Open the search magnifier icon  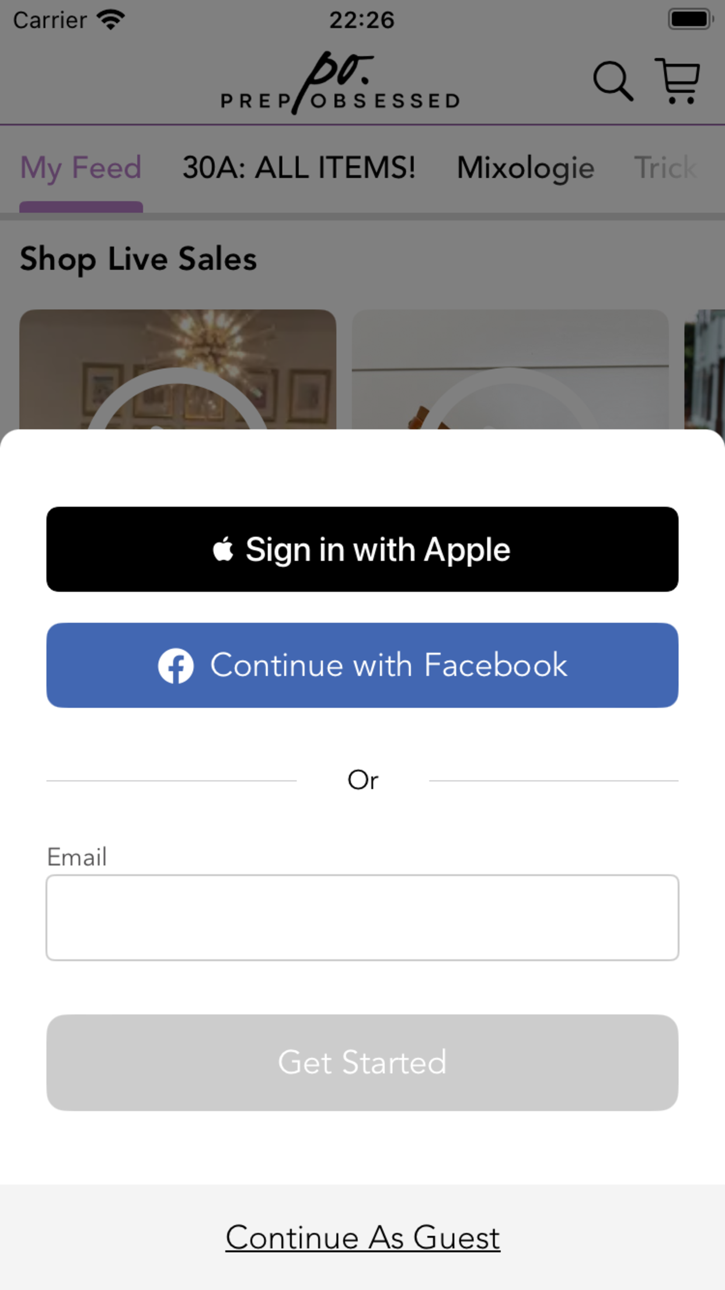coord(613,81)
